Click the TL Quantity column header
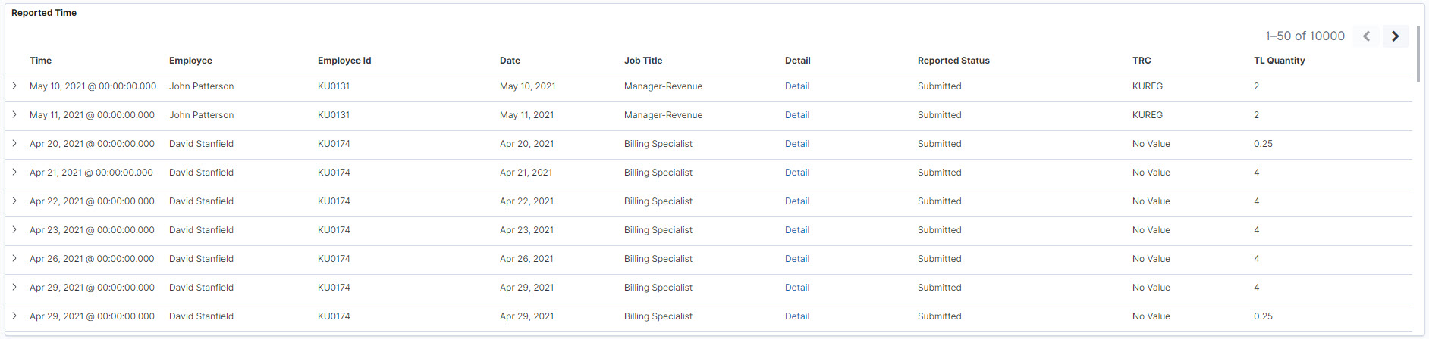1429x339 pixels. [x=1279, y=61]
